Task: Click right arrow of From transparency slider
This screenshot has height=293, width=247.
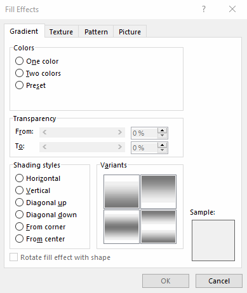Action: [120, 132]
